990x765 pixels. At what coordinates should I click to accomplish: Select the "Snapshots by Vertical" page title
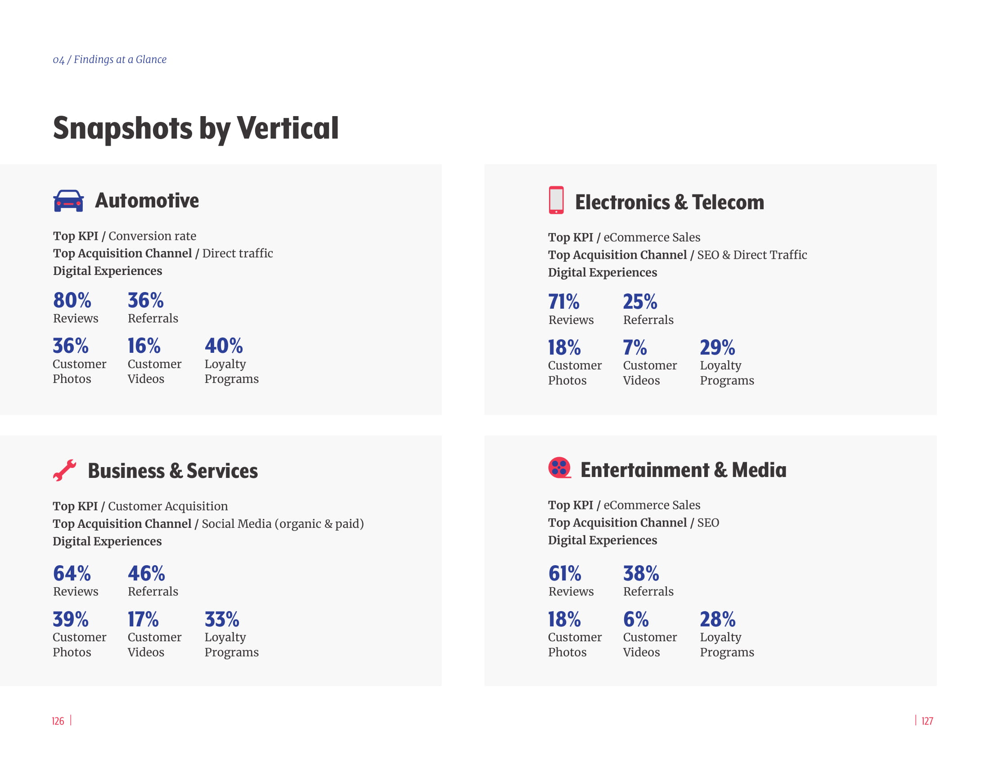[195, 128]
